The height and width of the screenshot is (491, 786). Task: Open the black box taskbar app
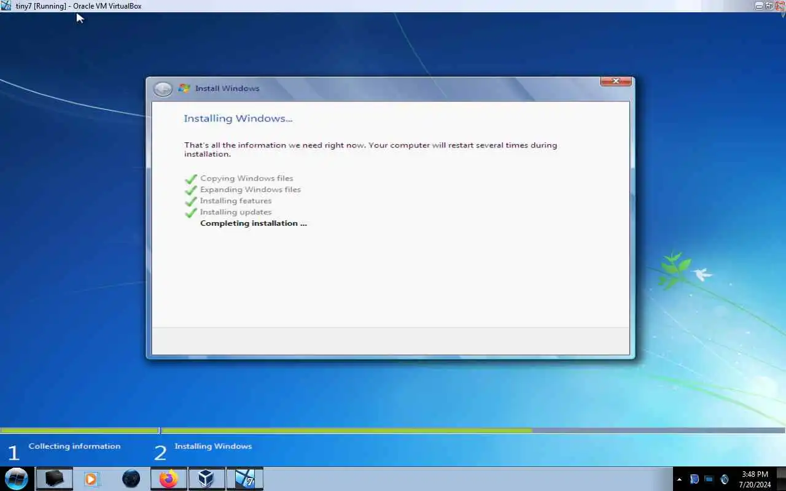click(54, 479)
